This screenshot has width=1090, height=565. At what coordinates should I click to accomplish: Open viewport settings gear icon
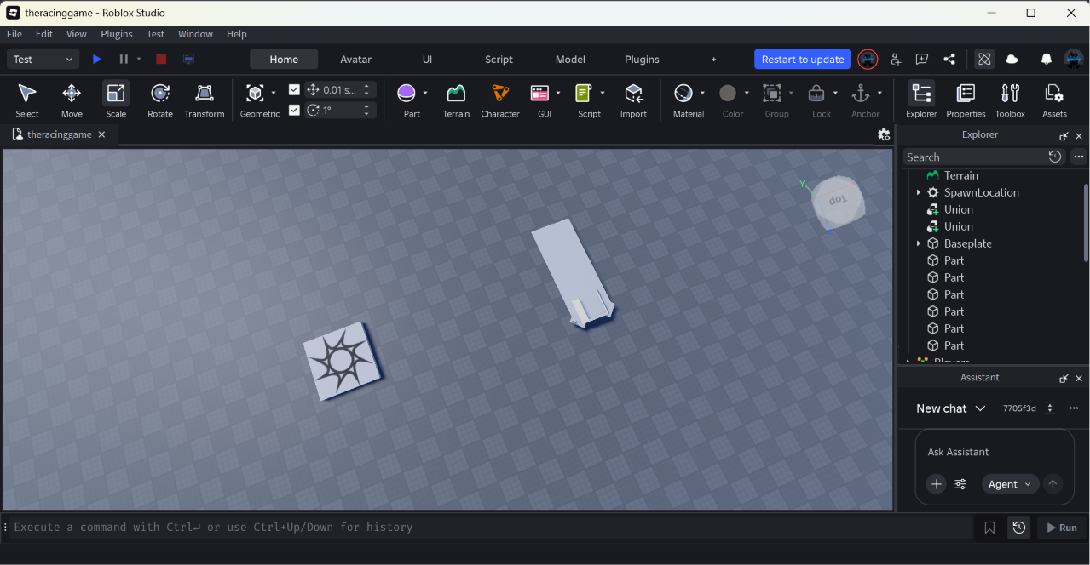click(884, 134)
